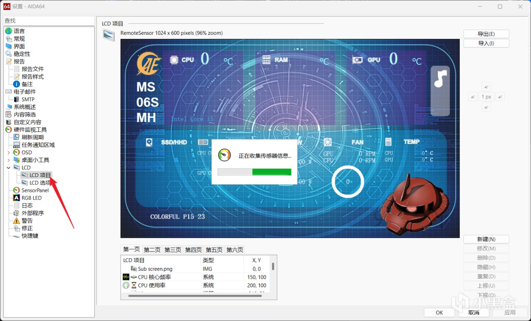The height and width of the screenshot is (321, 531).
Task: Select the 日志 tree item
Action: click(27, 206)
